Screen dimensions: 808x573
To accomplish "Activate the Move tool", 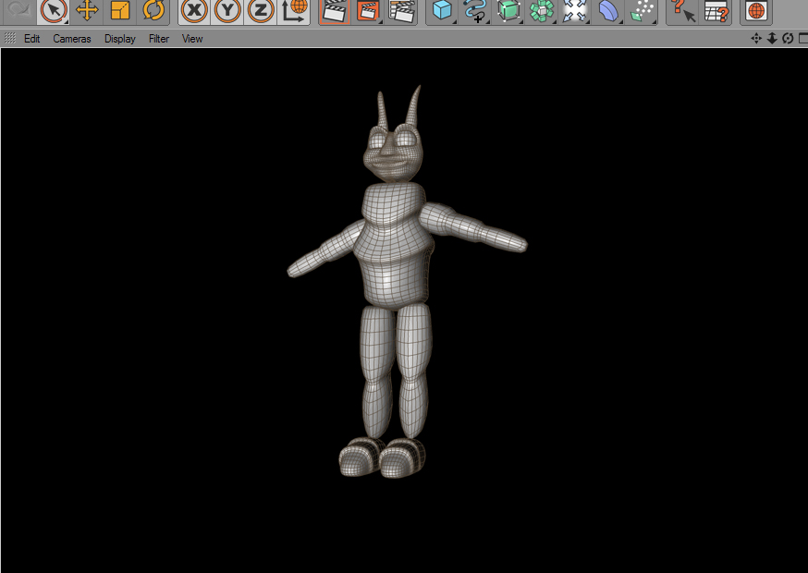I will pos(87,10).
